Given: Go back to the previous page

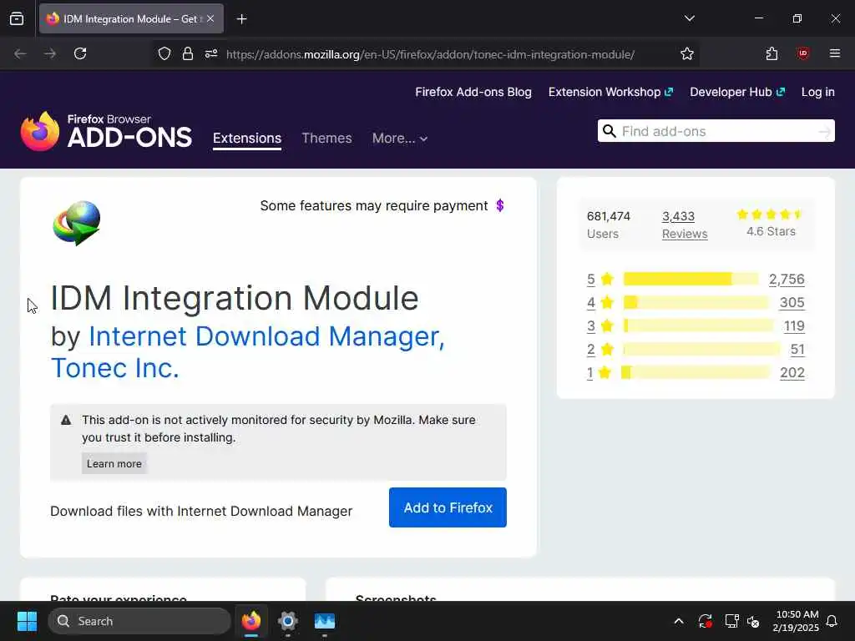Looking at the screenshot, I should (20, 53).
